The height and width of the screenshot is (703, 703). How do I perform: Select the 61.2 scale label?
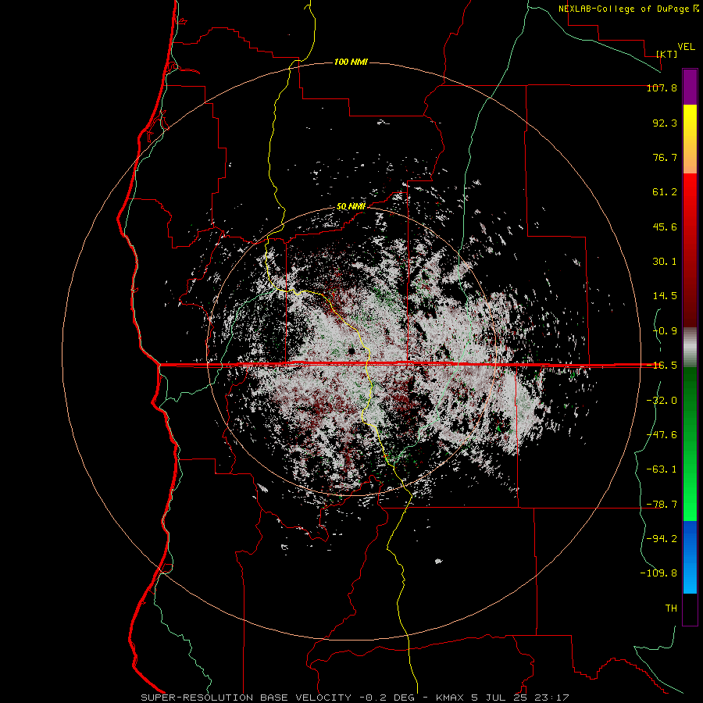point(665,192)
